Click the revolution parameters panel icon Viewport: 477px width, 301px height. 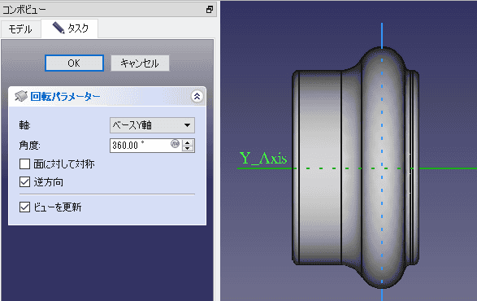[x=21, y=96]
